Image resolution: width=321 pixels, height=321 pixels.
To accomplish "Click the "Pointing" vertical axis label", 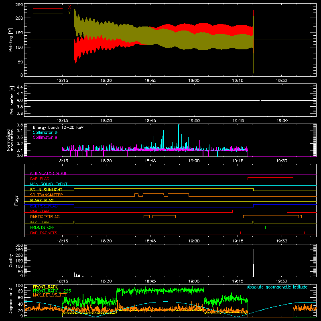I will coord(11,40).
